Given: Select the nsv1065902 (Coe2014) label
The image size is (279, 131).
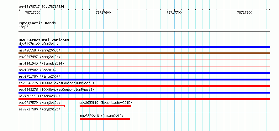Looking at the screenshot, I should 38,70.
